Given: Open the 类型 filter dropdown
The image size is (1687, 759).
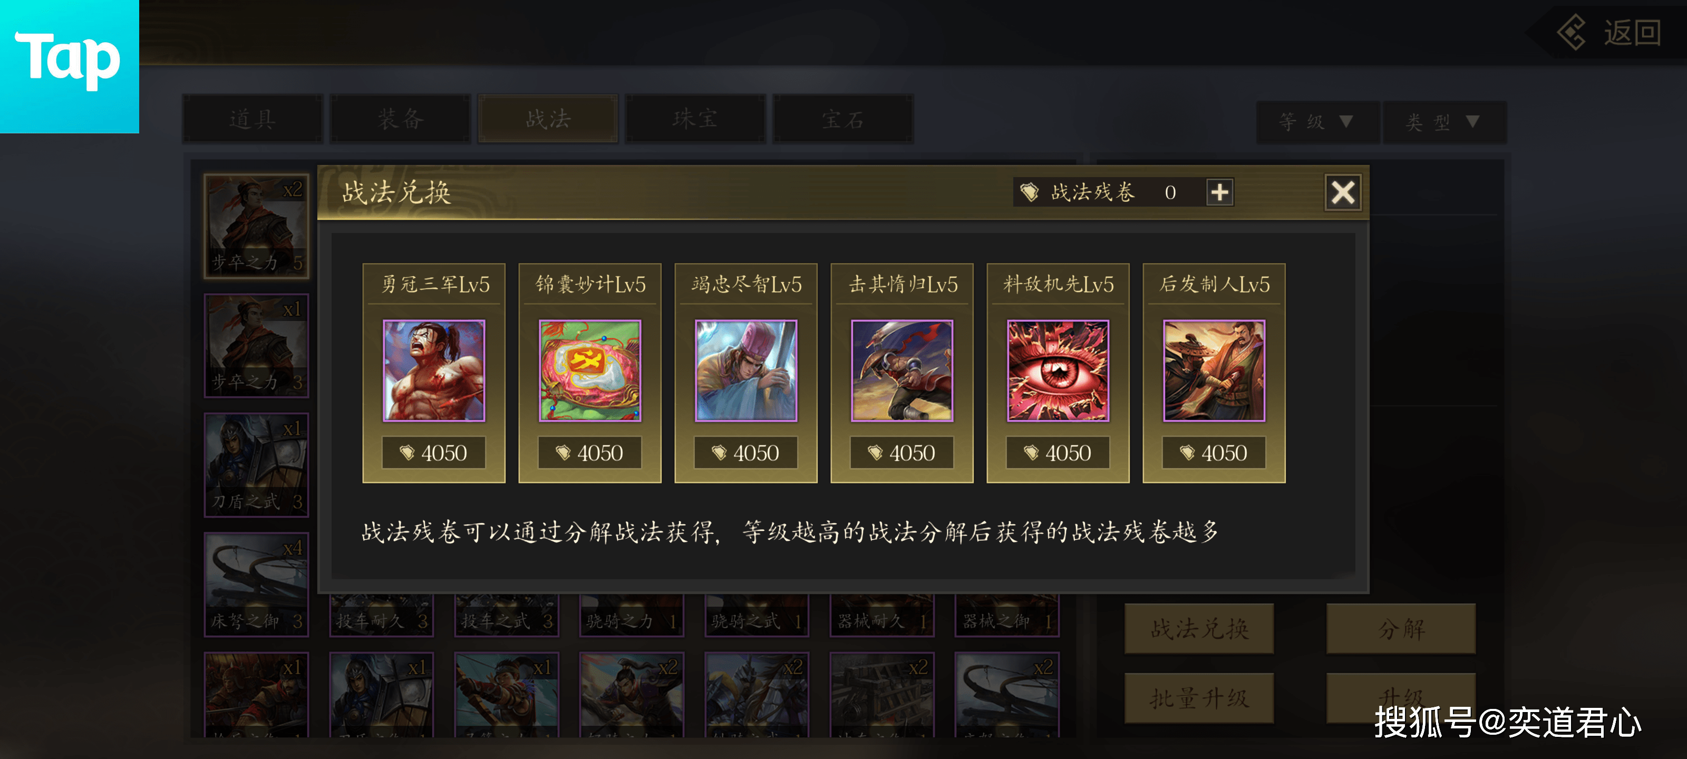Looking at the screenshot, I should click(1443, 122).
